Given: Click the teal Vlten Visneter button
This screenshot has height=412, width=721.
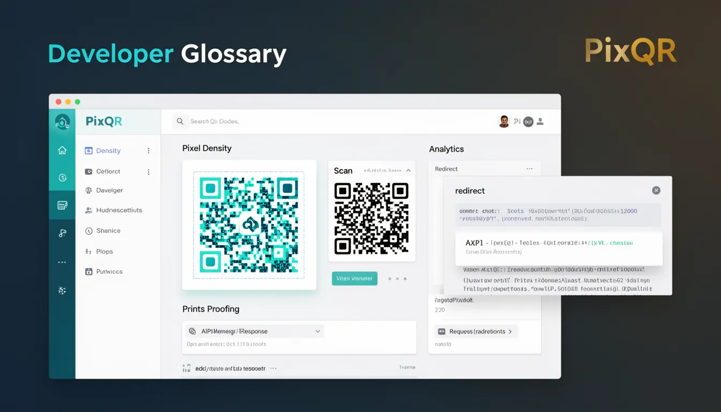Looking at the screenshot, I should [x=355, y=278].
